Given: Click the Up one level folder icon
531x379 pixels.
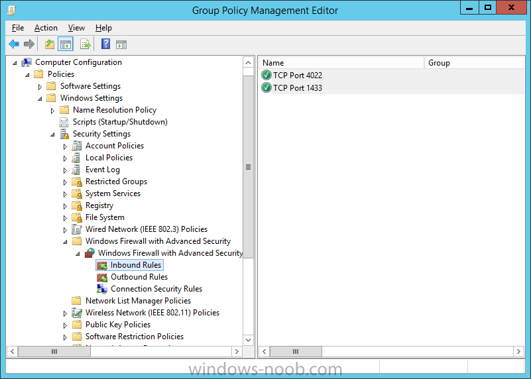Looking at the screenshot, I should [x=50, y=44].
